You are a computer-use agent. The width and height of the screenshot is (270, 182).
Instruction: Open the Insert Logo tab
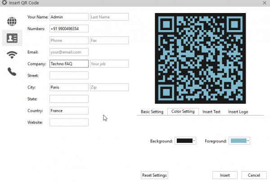tap(238, 112)
